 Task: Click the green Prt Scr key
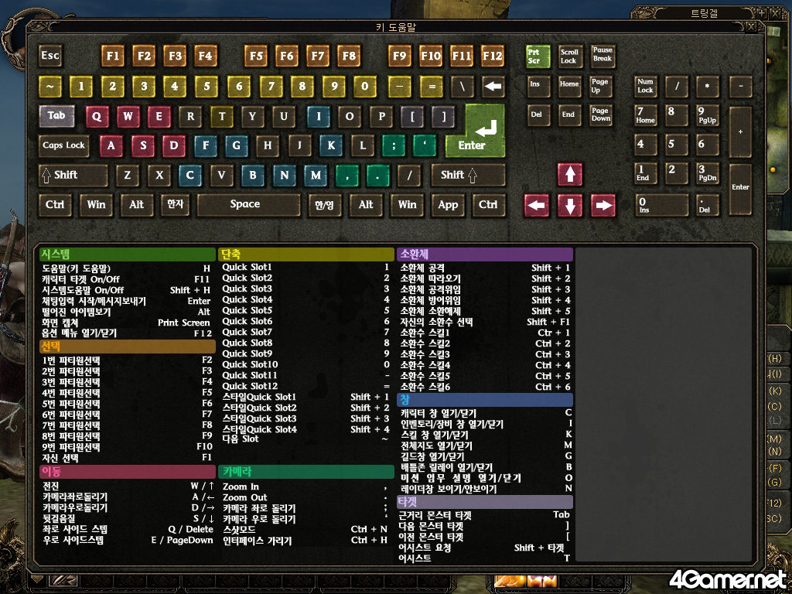pyautogui.click(x=538, y=56)
